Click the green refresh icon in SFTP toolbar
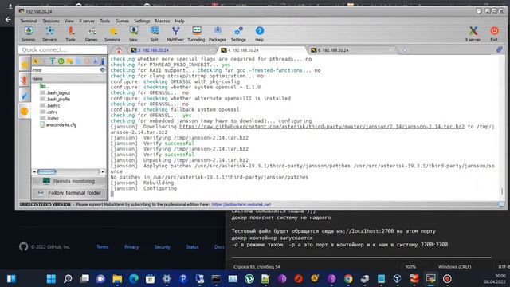 tap(61, 61)
